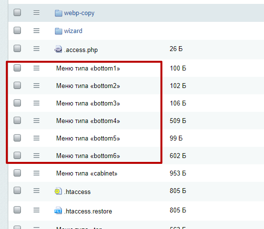Image resolution: width=264 pixels, height=229 pixels.
Task: Open the wizard folder link
Action: click(x=73, y=31)
